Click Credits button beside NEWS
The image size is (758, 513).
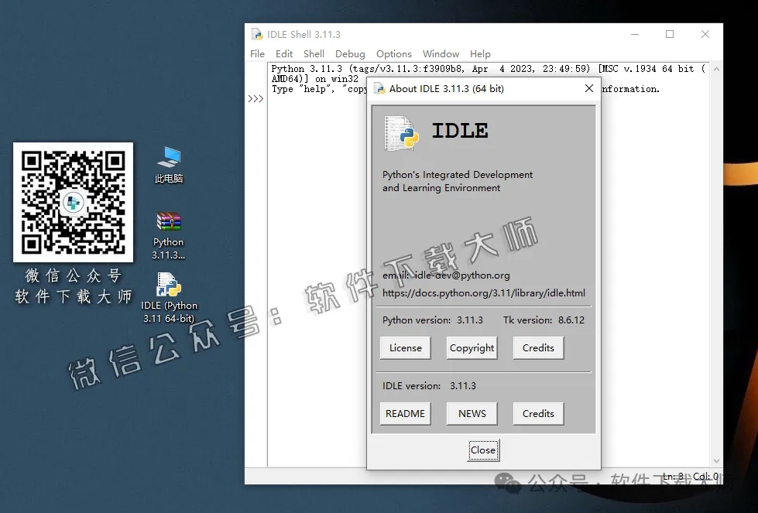click(538, 414)
